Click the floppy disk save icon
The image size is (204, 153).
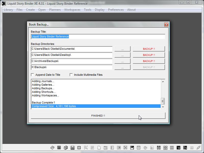point(72,148)
